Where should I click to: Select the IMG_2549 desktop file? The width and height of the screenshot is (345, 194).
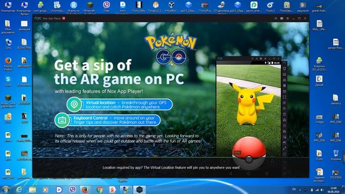point(336,119)
